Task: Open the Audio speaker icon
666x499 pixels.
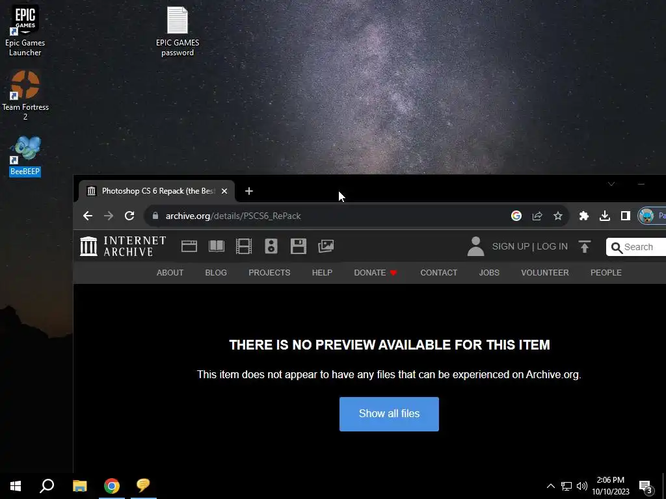Action: 271,246
